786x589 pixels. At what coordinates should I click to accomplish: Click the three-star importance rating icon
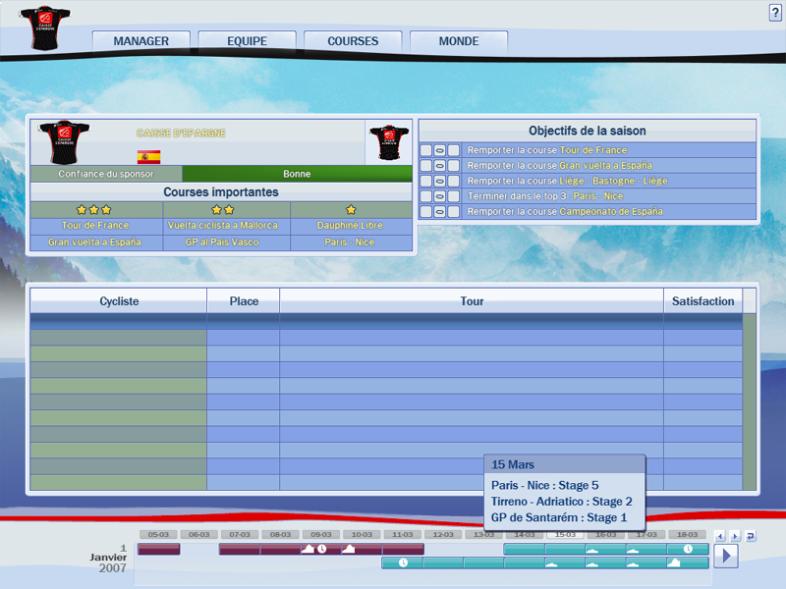click(94, 209)
